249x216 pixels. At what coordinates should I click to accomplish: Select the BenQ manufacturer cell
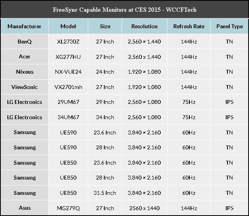point(24,42)
